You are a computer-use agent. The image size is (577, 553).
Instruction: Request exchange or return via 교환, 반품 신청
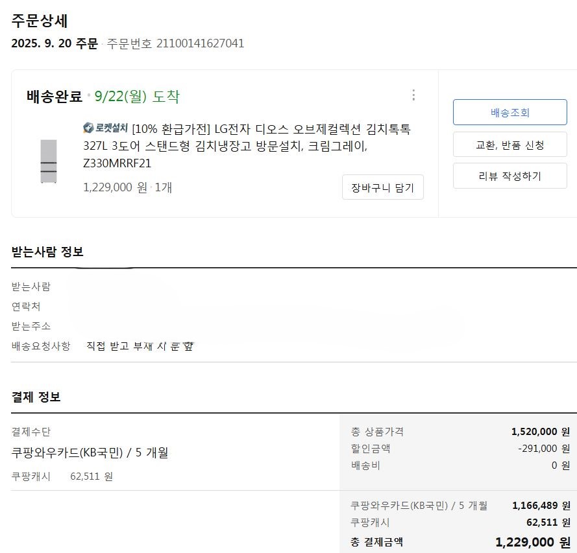[510, 145]
